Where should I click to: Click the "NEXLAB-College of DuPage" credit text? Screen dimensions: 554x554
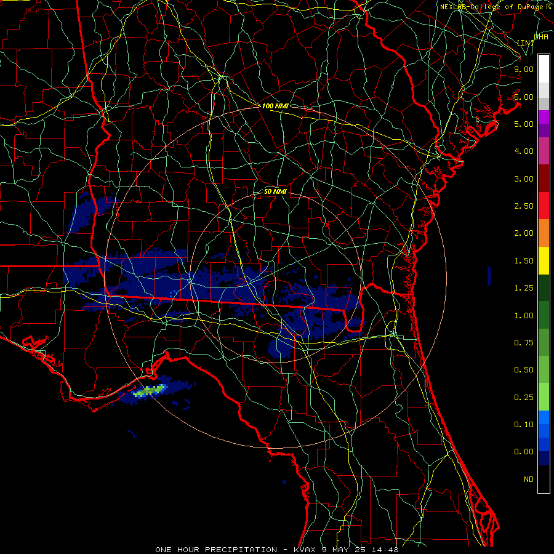coord(492,7)
